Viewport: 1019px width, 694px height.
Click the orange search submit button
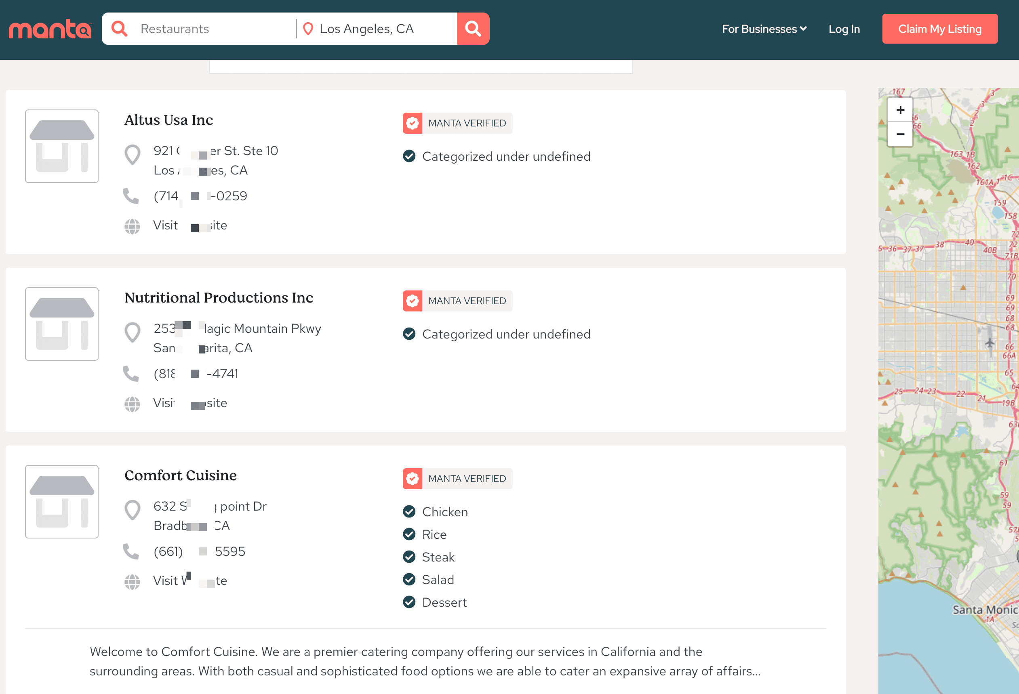pos(473,29)
